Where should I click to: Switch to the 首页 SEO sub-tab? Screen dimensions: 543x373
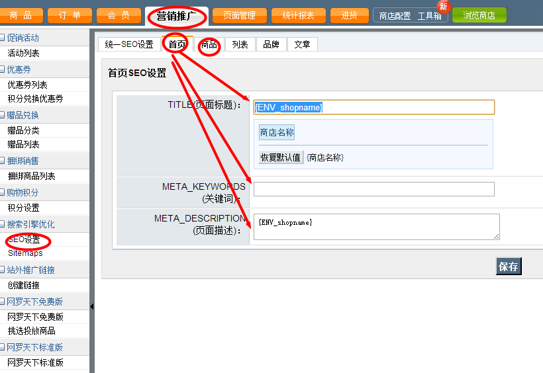[x=177, y=44]
